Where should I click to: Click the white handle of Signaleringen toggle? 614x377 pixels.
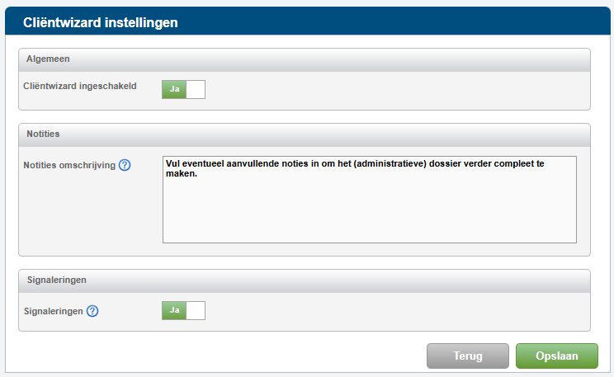coord(196,310)
